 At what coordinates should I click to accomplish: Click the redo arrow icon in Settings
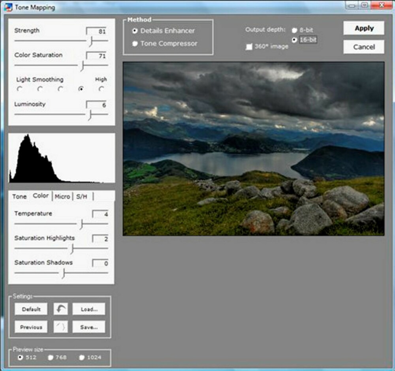[61, 327]
